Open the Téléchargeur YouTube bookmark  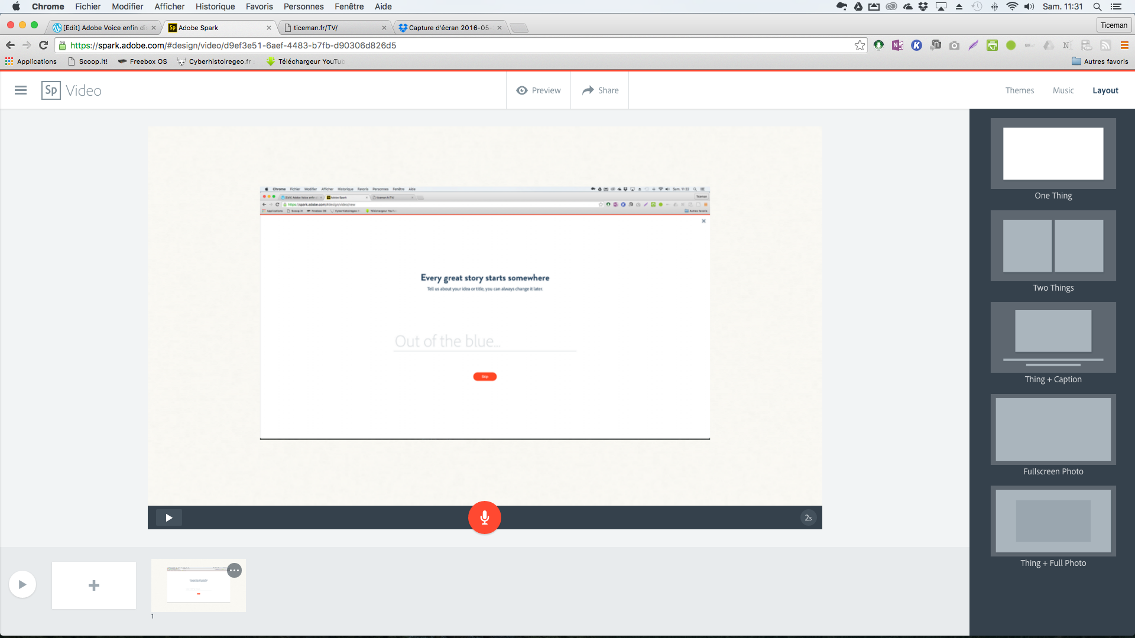(306, 61)
